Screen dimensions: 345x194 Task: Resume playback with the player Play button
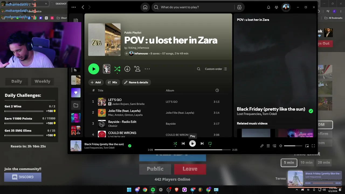192,144
